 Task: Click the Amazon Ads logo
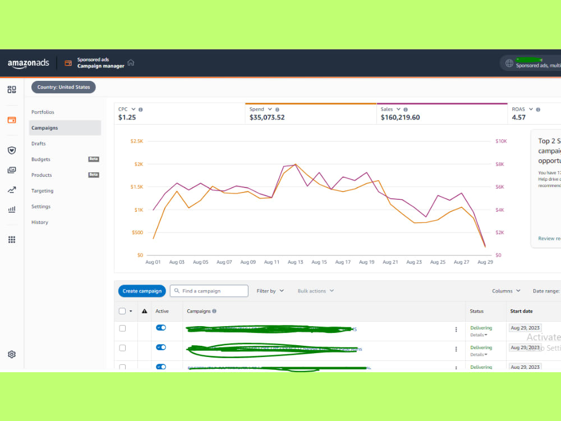28,63
